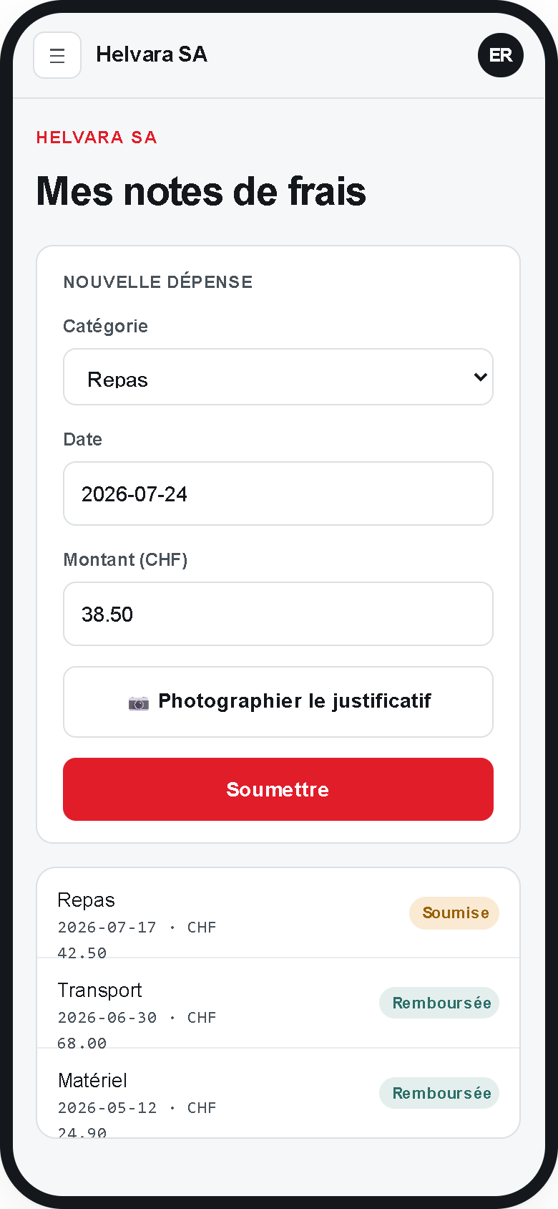Screen dimensions: 558x1209
Task: Click the Mes notes de frais heading
Action: pyautogui.click(x=201, y=191)
